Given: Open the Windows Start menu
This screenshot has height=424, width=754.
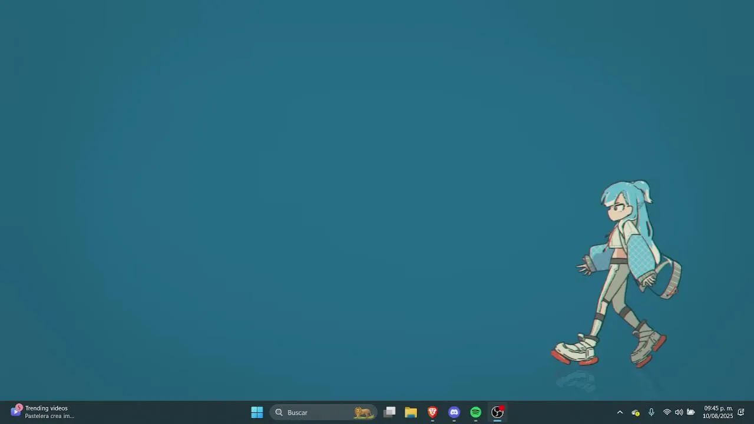Looking at the screenshot, I should click(257, 412).
